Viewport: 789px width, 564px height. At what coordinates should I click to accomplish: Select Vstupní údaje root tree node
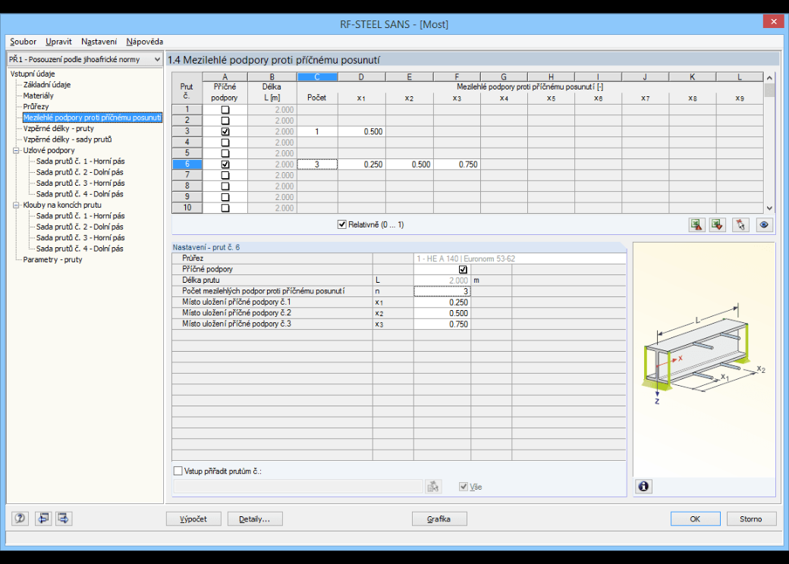pos(32,74)
